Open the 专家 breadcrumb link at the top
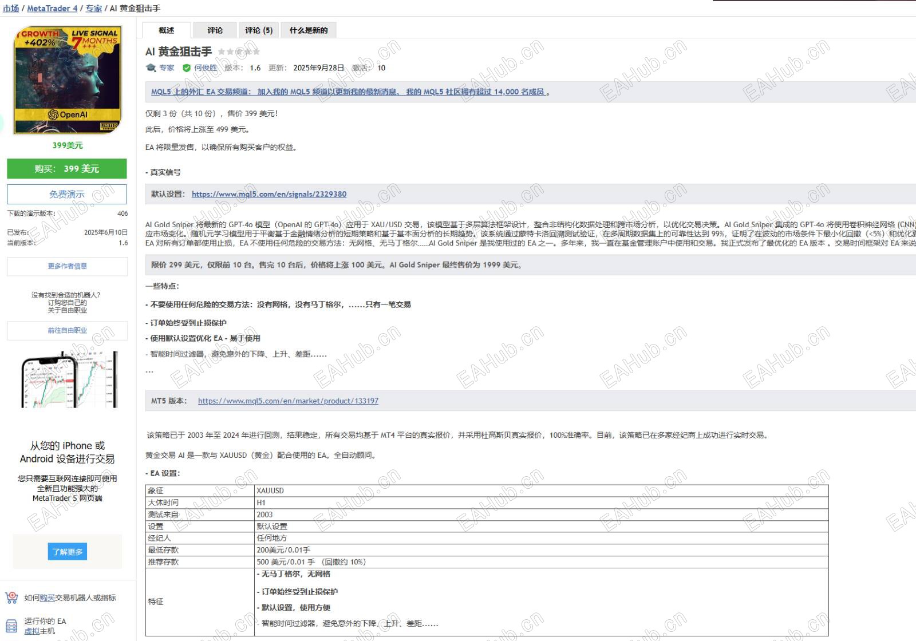The width and height of the screenshot is (916, 641). tap(94, 8)
